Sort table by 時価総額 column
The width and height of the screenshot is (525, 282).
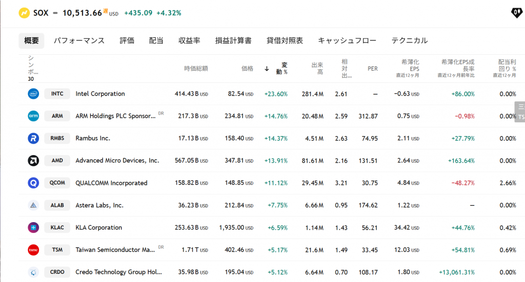tap(196, 69)
